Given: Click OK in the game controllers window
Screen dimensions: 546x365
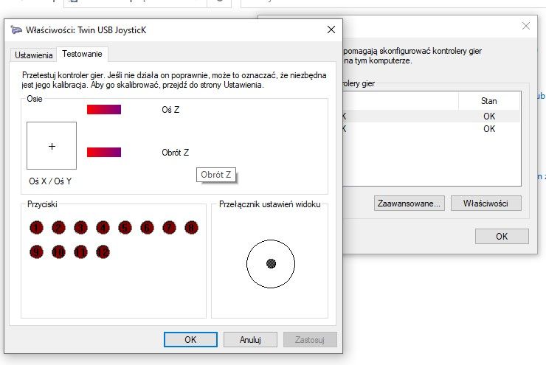Looking at the screenshot, I should tap(502, 237).
